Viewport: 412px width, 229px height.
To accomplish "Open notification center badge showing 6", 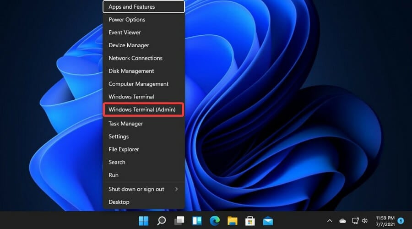I will pyautogui.click(x=401, y=220).
